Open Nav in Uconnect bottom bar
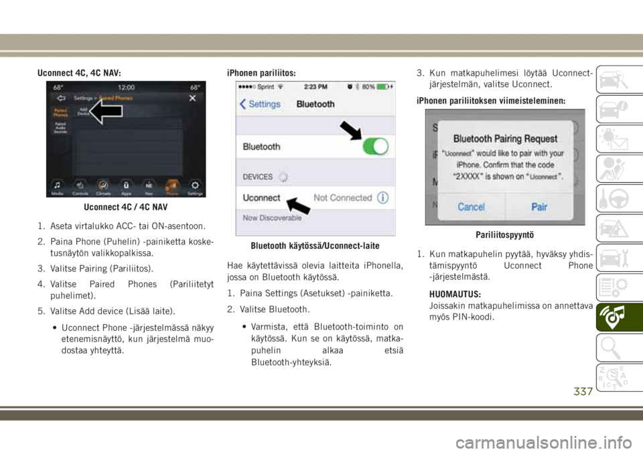This screenshot has width=643, height=454. (149, 188)
